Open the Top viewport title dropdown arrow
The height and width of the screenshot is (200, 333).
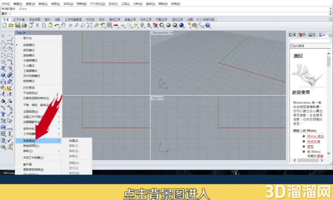point(24,33)
